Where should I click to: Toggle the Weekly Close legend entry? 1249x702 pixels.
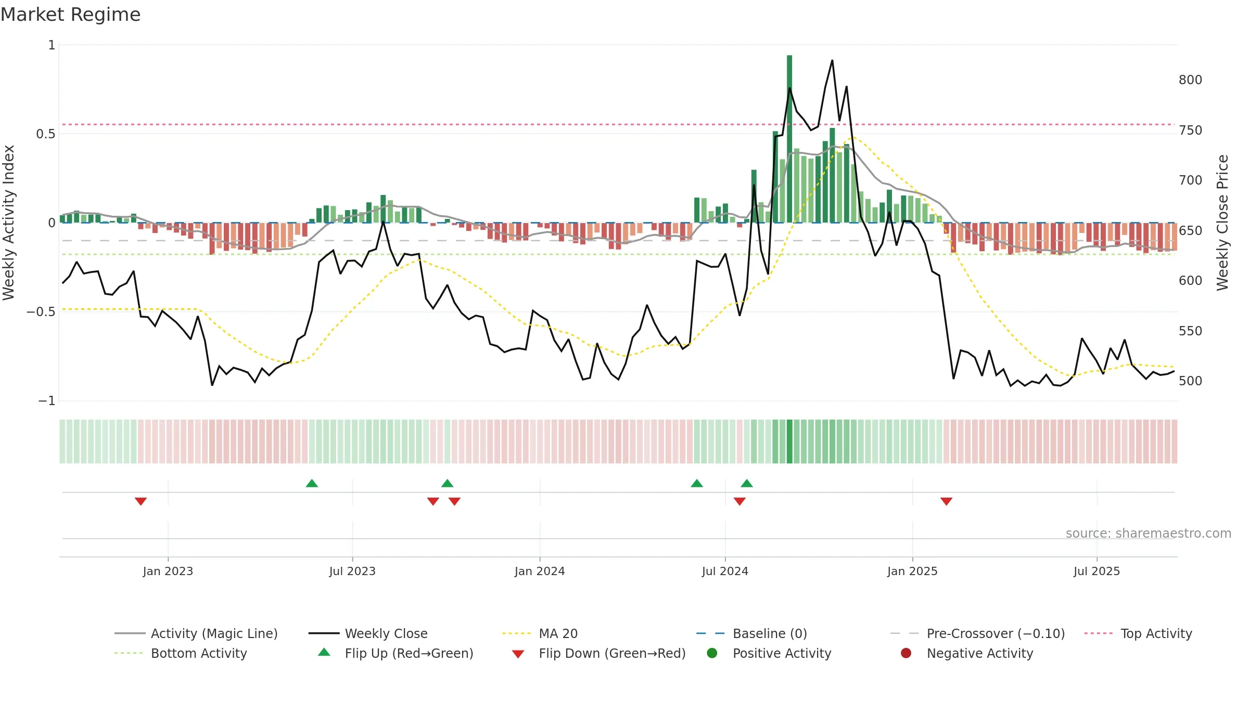point(368,633)
